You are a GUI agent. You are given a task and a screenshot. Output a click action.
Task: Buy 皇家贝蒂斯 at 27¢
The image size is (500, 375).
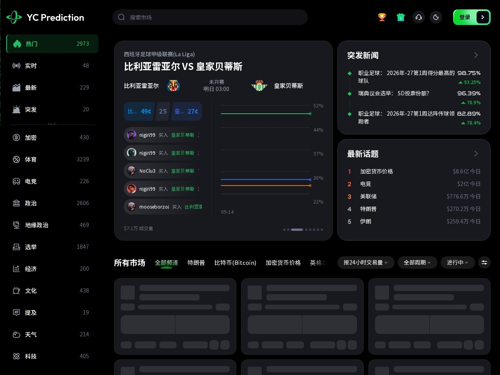pos(186,111)
